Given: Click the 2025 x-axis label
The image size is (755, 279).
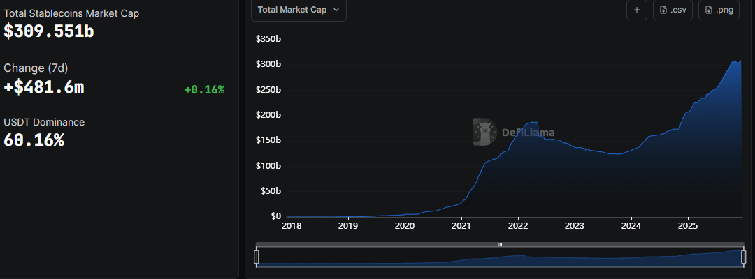Looking at the screenshot, I should click(x=688, y=226).
